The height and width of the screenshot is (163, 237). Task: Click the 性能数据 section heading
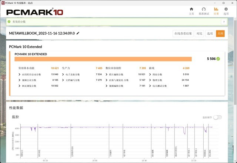click(16, 108)
